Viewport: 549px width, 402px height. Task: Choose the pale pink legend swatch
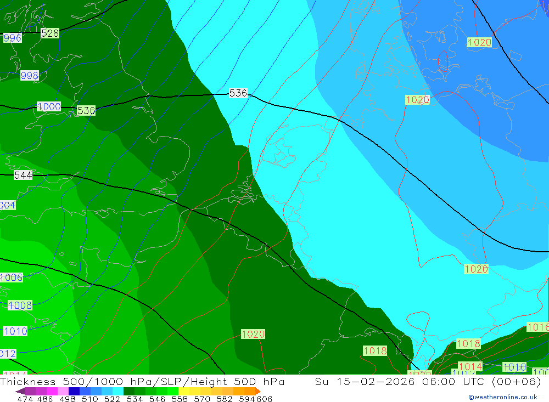pos(63,391)
